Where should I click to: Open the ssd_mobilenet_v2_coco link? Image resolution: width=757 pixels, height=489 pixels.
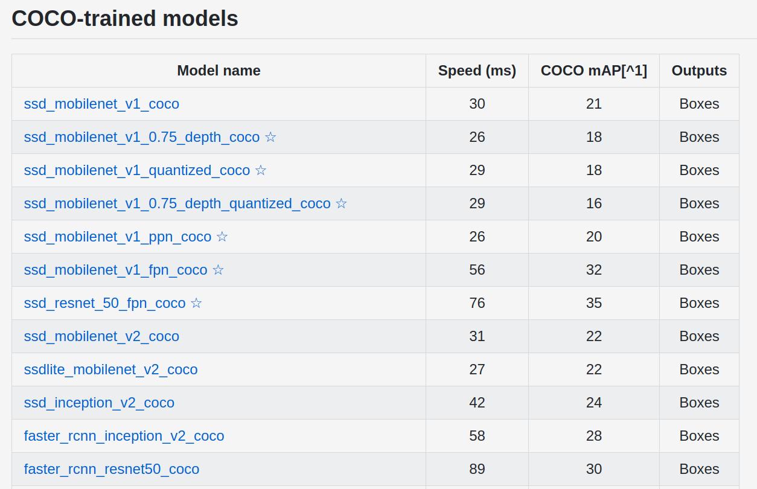pyautogui.click(x=101, y=336)
